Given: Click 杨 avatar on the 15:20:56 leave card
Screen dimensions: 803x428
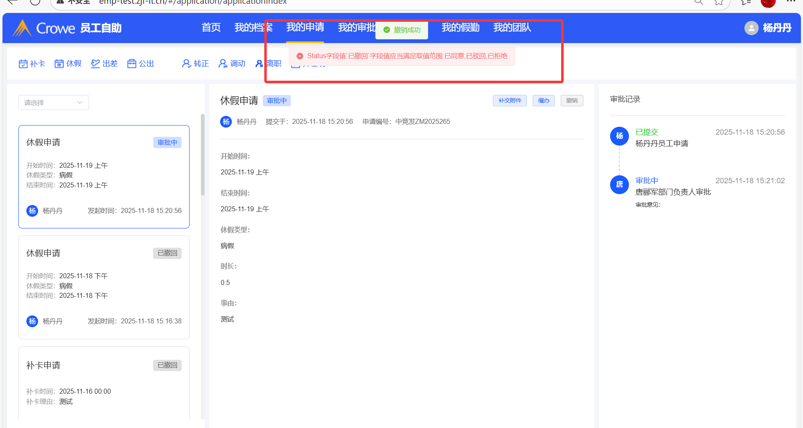Looking at the screenshot, I should (x=32, y=211).
